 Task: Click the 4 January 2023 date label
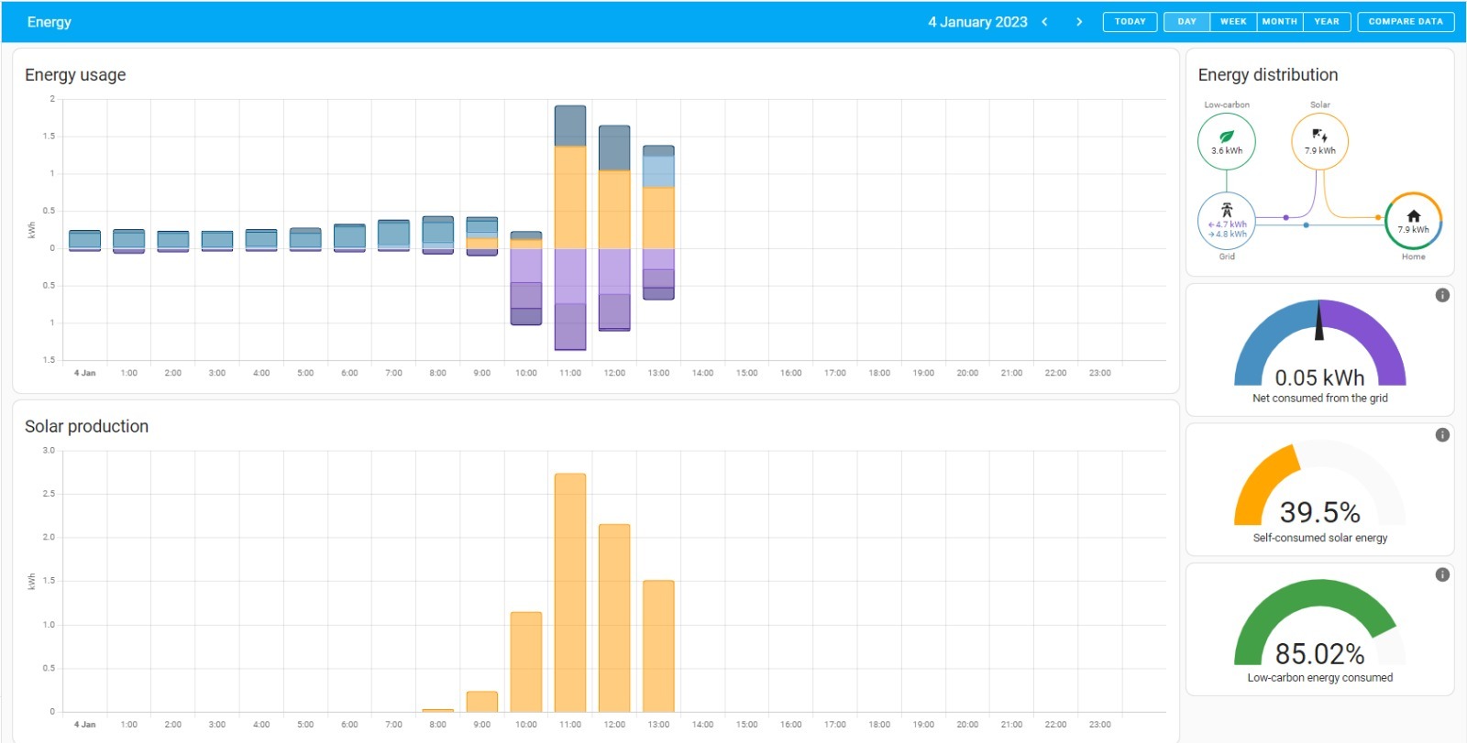(977, 22)
